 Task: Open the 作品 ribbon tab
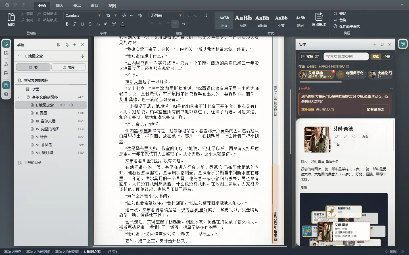click(x=77, y=6)
